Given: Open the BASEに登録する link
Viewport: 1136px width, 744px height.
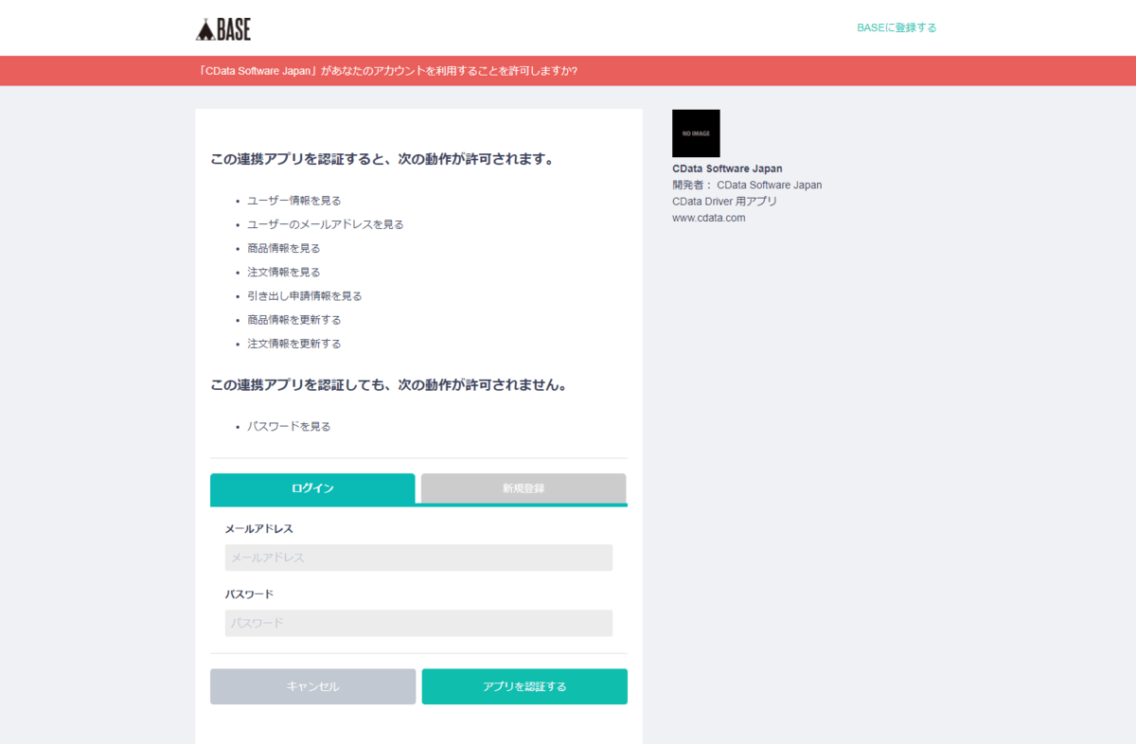Looking at the screenshot, I should (896, 27).
